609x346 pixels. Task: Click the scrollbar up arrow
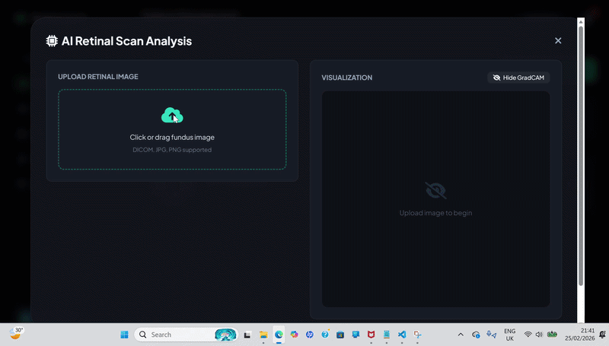581,22
